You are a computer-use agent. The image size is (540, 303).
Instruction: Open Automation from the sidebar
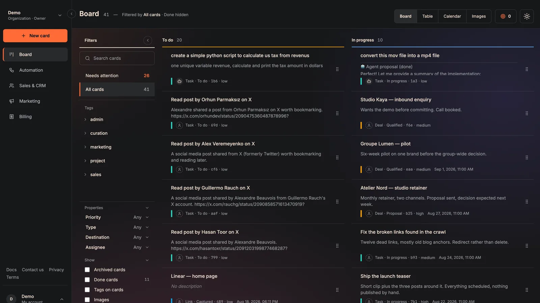(x=35, y=70)
